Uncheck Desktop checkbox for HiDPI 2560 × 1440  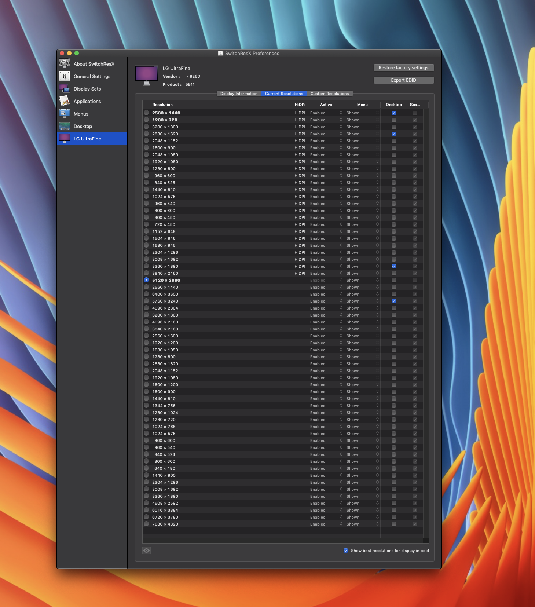pos(394,113)
